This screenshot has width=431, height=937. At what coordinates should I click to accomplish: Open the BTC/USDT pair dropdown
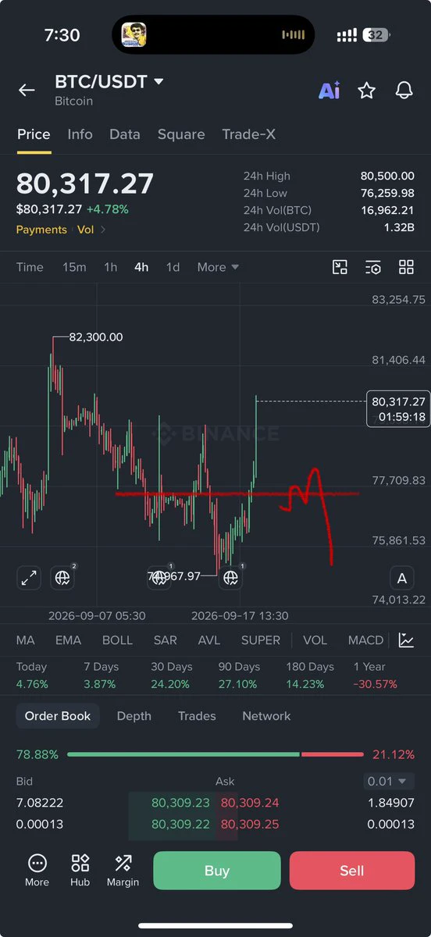(x=109, y=81)
